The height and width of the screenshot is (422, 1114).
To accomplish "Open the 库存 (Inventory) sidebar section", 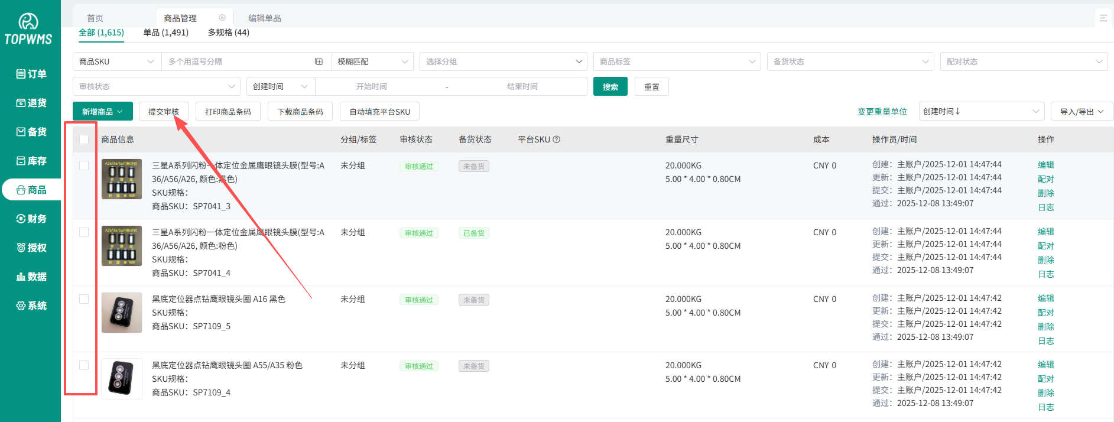I will pos(31,161).
